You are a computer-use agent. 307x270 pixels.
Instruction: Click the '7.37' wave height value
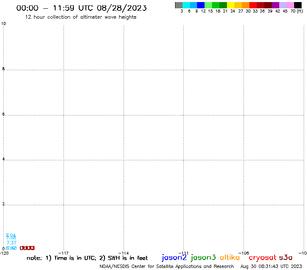pyautogui.click(x=11, y=243)
